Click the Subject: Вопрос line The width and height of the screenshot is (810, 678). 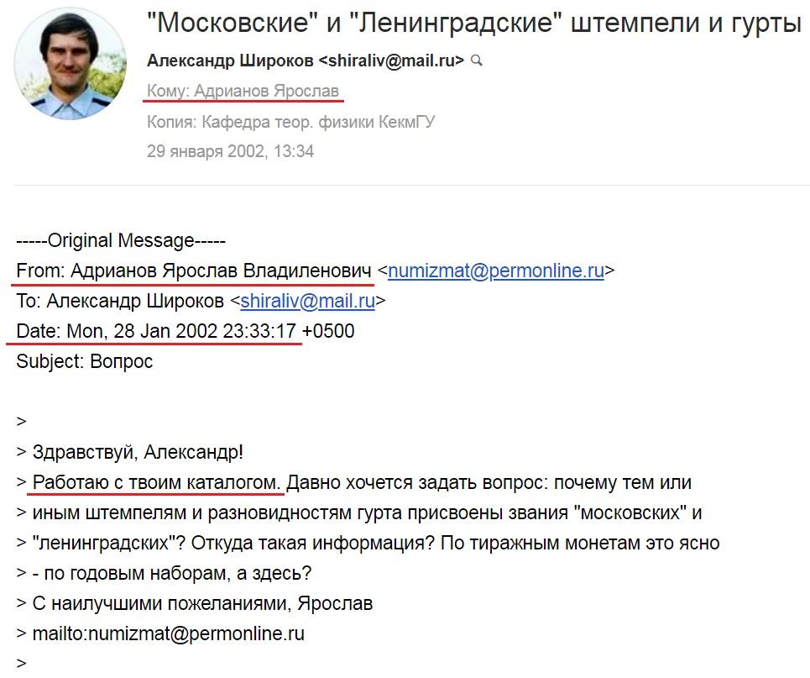click(85, 361)
